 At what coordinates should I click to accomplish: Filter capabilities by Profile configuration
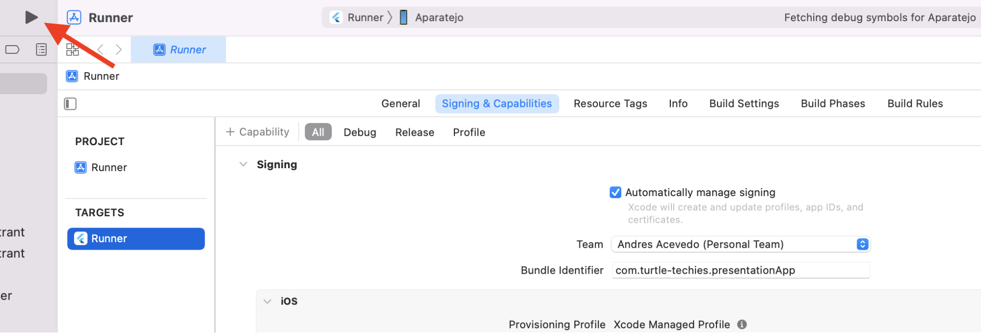point(469,132)
